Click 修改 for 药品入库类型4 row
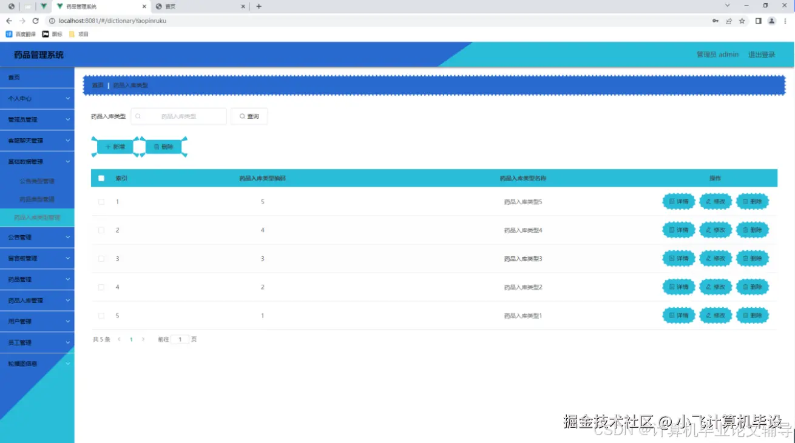This screenshot has width=795, height=443. tap(715, 230)
